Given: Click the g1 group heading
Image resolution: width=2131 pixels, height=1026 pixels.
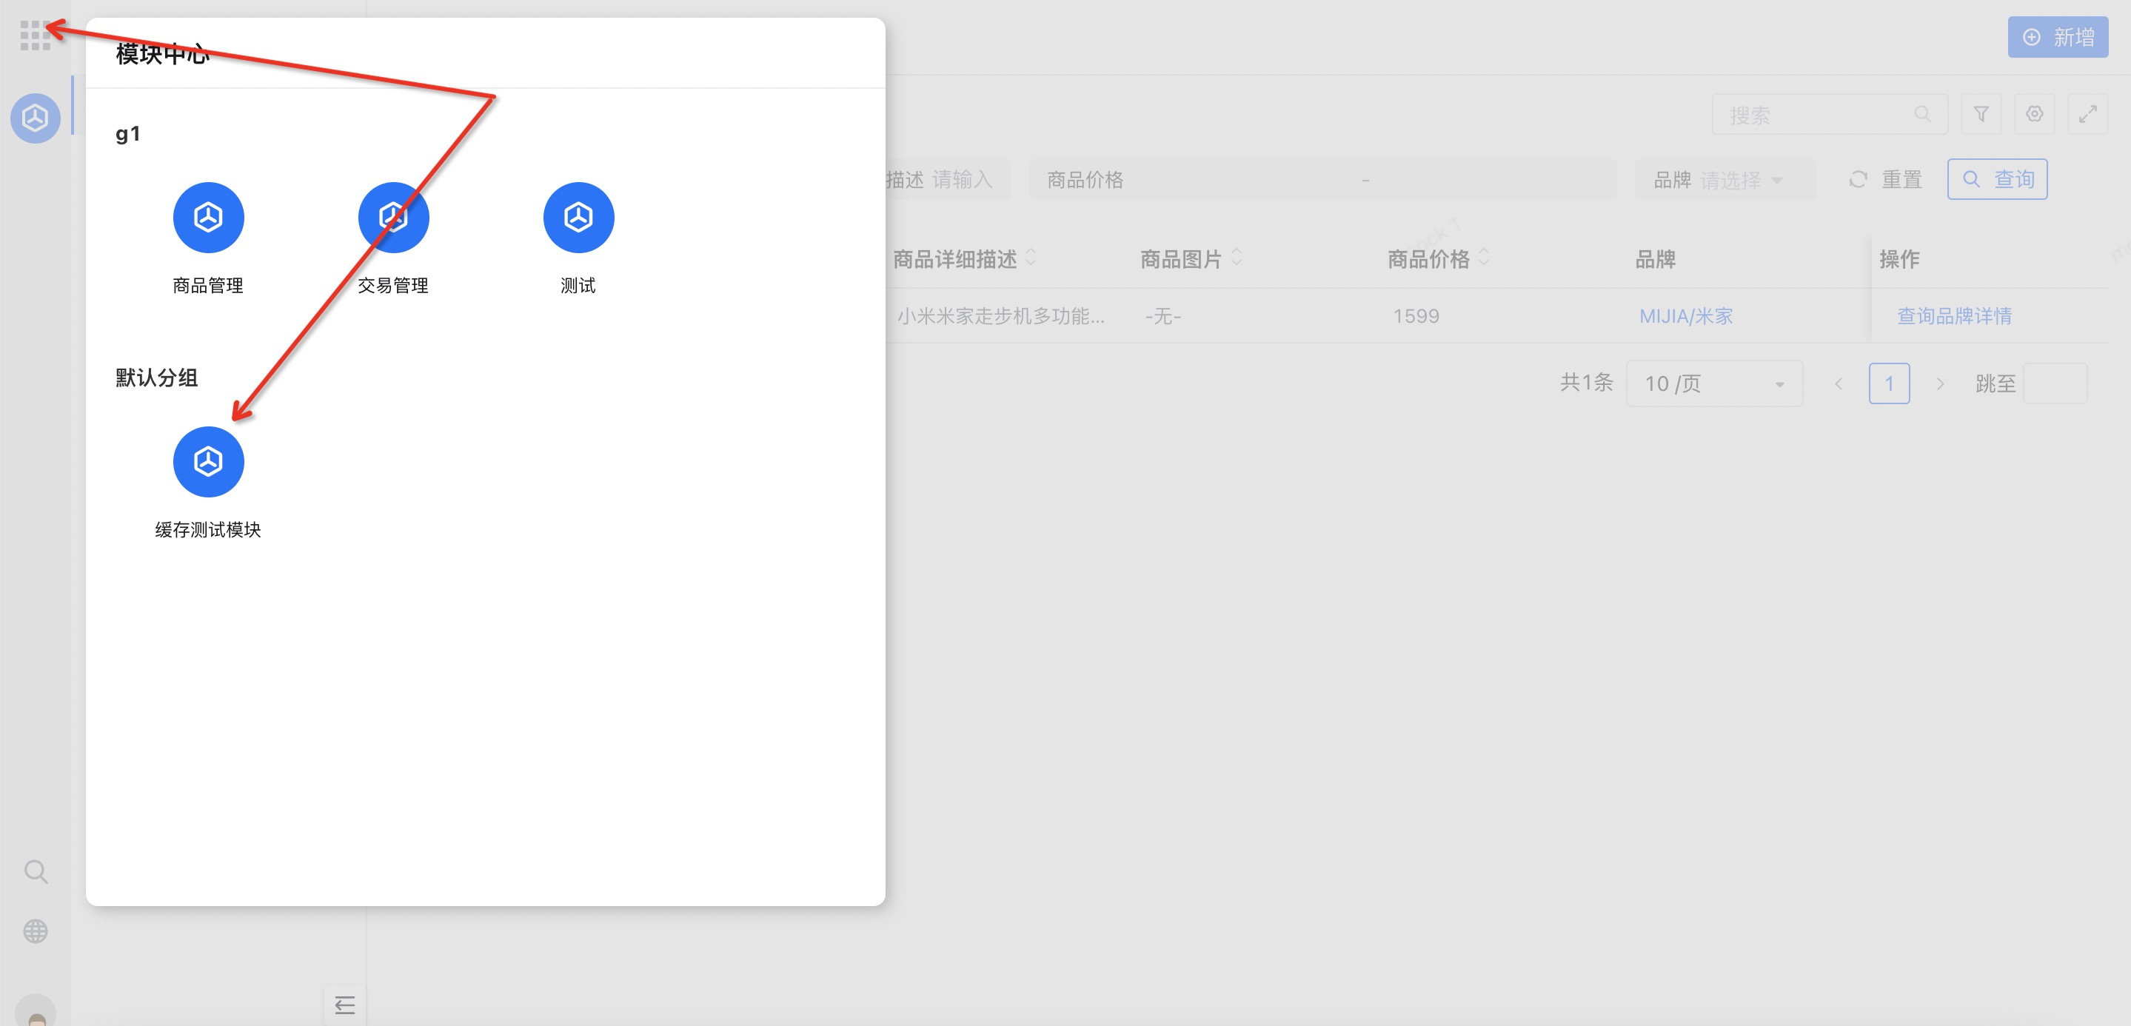Looking at the screenshot, I should (127, 134).
